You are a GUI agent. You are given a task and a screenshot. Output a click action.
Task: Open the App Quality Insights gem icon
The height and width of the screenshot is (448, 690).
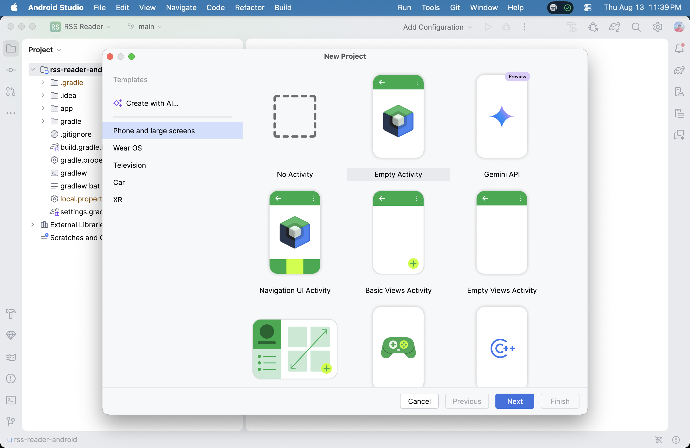[x=11, y=335]
